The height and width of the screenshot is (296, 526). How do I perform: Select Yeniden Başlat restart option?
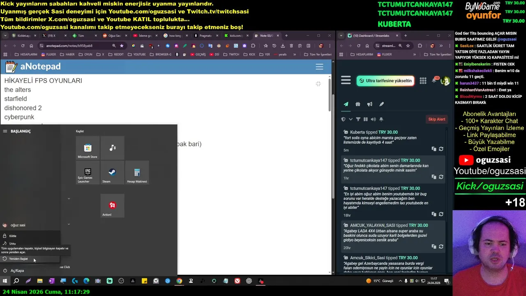tap(30, 259)
